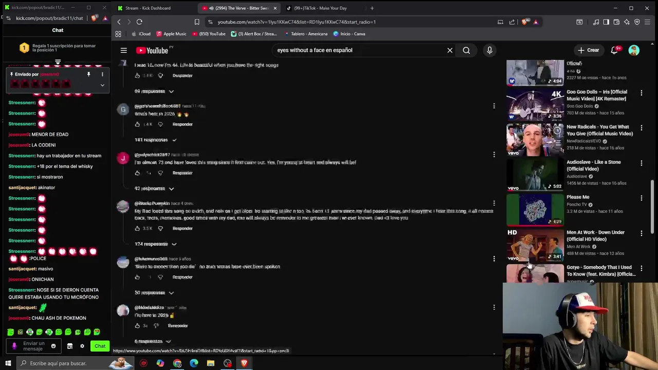Open the Brave playlist music note icon
The image size is (658, 370).
click(x=596, y=22)
